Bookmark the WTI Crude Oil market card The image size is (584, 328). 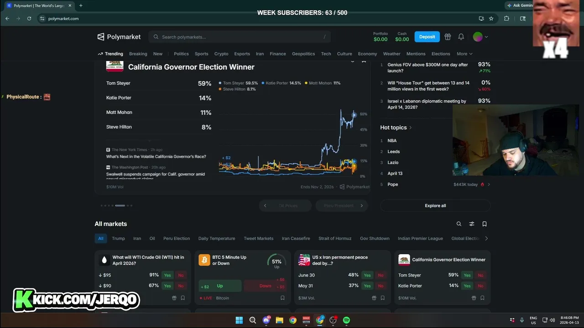pyautogui.click(x=182, y=298)
